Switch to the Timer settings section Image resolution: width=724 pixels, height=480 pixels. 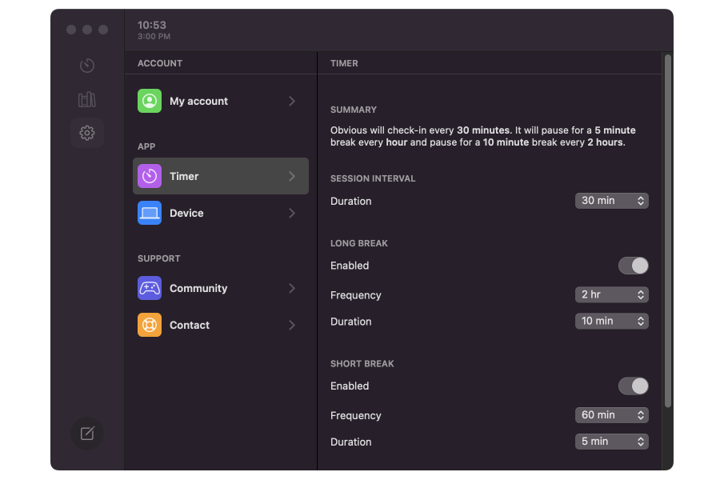point(220,176)
